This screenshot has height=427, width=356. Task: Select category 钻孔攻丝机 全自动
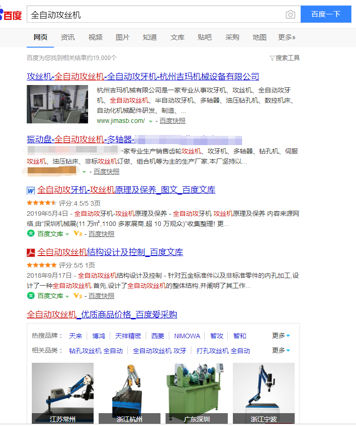click(96, 350)
